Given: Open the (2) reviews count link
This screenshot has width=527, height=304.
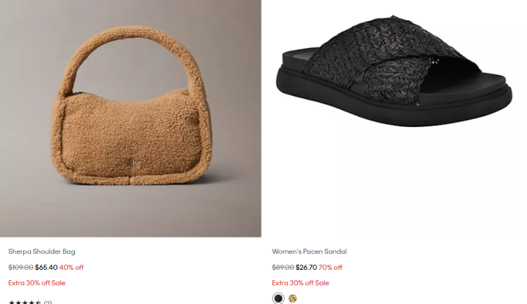Looking at the screenshot, I should pos(47,302).
